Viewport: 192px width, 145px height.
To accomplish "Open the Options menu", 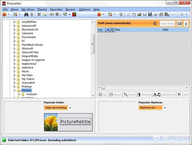I will 84,9.
